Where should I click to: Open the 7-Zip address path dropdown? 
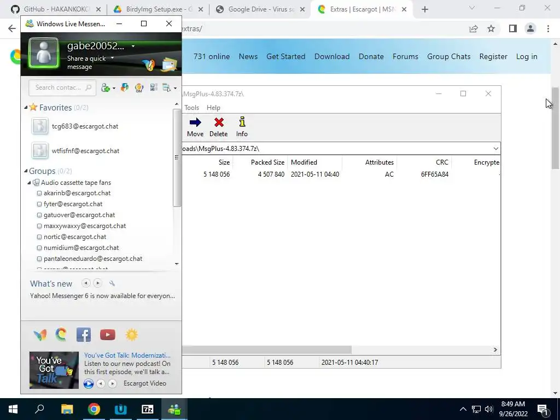pyautogui.click(x=495, y=149)
